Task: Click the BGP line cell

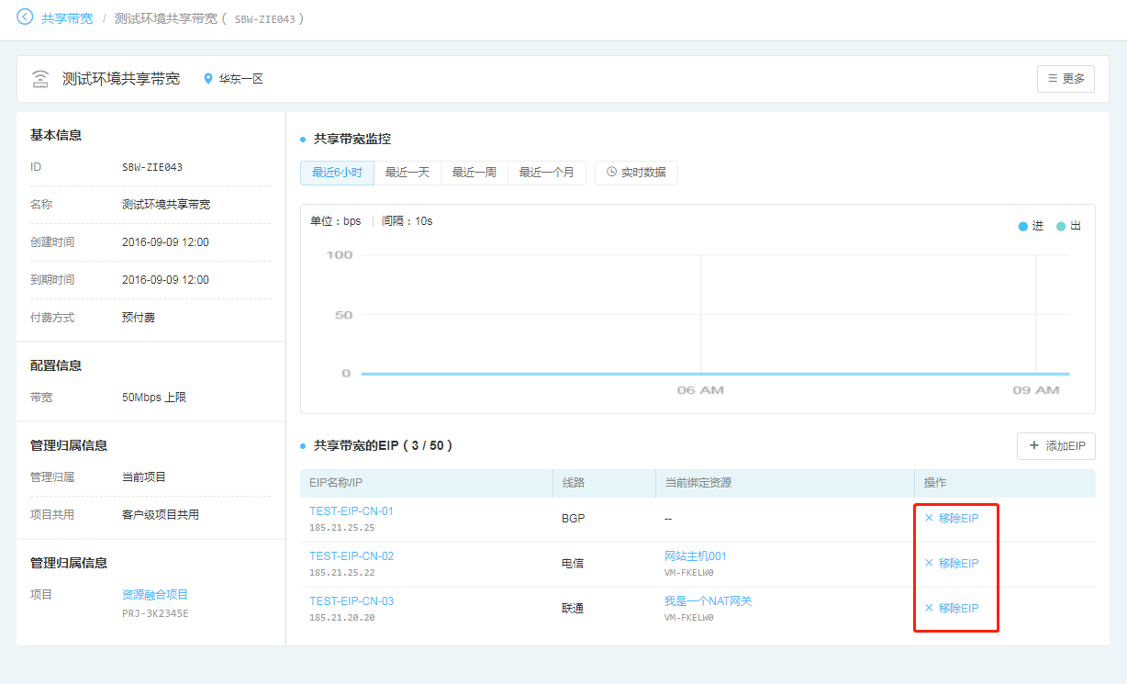Action: coord(573,519)
